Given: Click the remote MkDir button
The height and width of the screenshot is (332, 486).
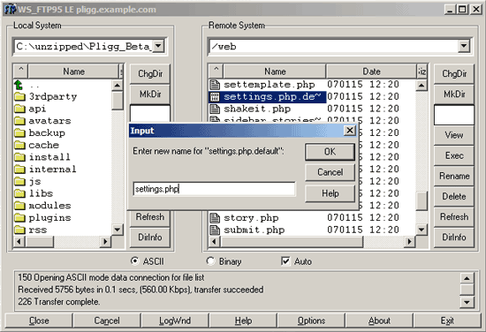Looking at the screenshot, I should (x=454, y=94).
